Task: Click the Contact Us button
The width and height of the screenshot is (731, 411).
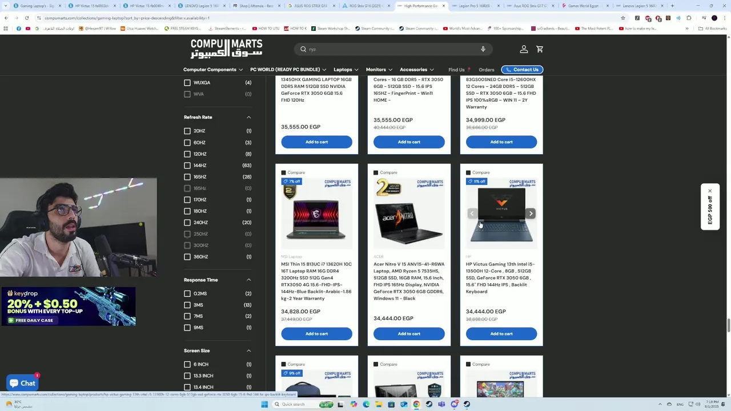Action: (x=522, y=70)
